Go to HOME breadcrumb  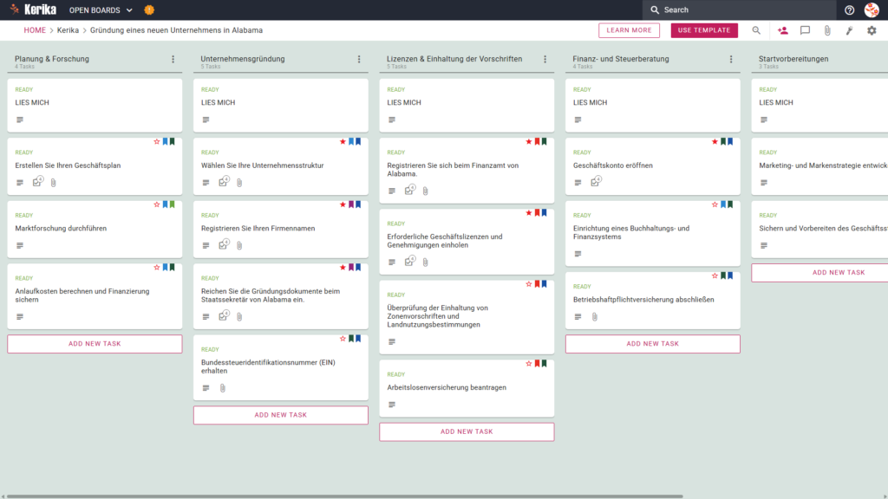pos(35,30)
